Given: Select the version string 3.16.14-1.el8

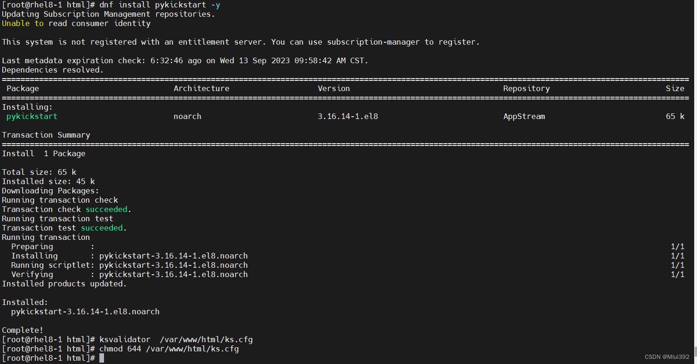Looking at the screenshot, I should pyautogui.click(x=347, y=116).
